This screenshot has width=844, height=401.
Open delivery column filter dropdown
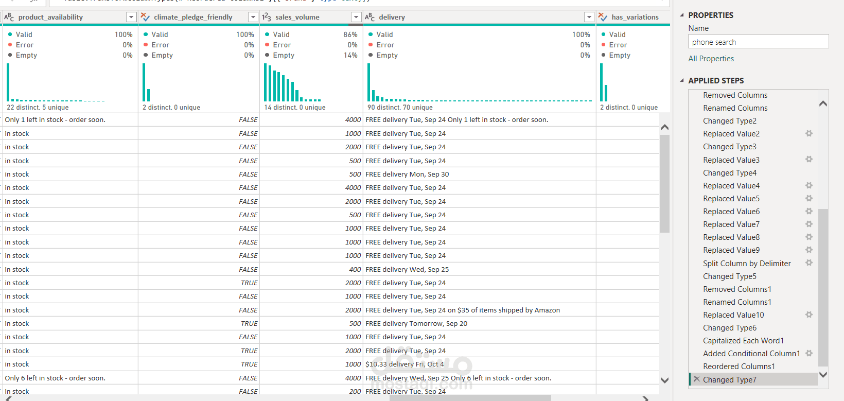click(x=589, y=17)
